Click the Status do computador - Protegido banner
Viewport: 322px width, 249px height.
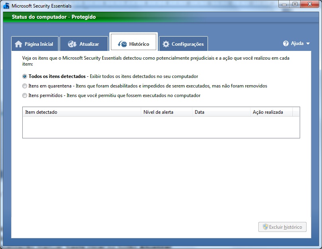click(x=161, y=17)
